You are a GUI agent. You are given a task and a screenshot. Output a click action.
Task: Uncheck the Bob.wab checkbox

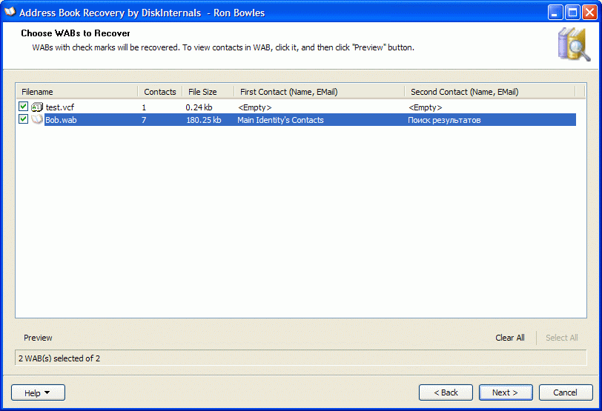24,119
